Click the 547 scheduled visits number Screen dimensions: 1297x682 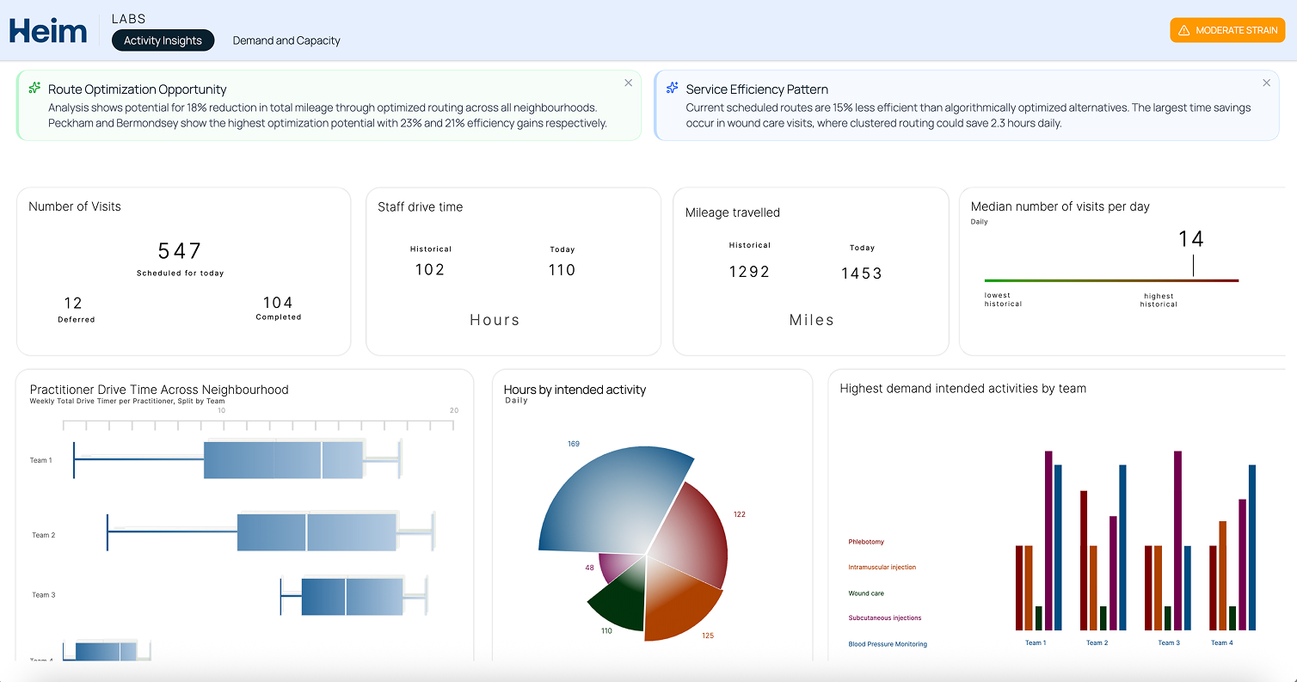click(180, 251)
